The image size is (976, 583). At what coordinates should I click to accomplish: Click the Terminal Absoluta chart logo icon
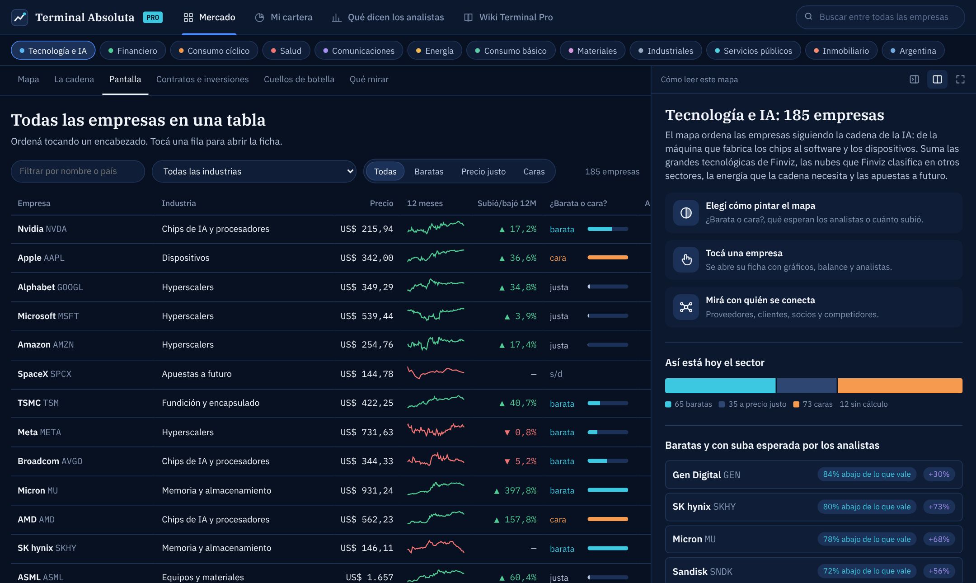[19, 17]
